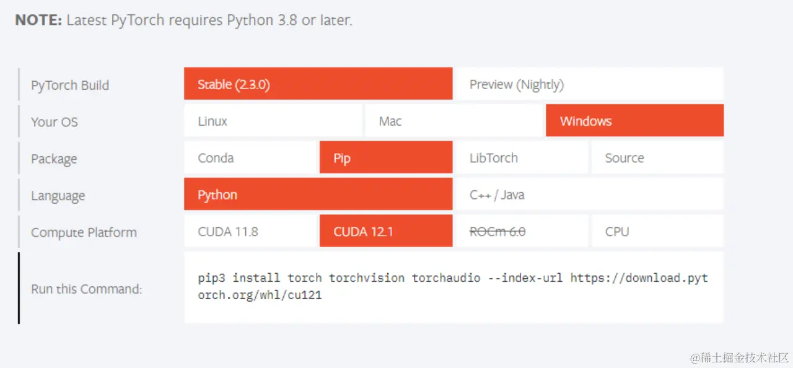The width and height of the screenshot is (793, 368).
Task: Select Linux as your OS
Action: click(x=273, y=121)
